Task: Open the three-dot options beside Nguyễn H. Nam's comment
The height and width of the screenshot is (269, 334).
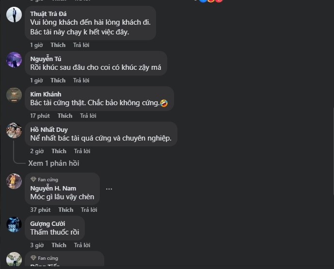Action: 109,189
